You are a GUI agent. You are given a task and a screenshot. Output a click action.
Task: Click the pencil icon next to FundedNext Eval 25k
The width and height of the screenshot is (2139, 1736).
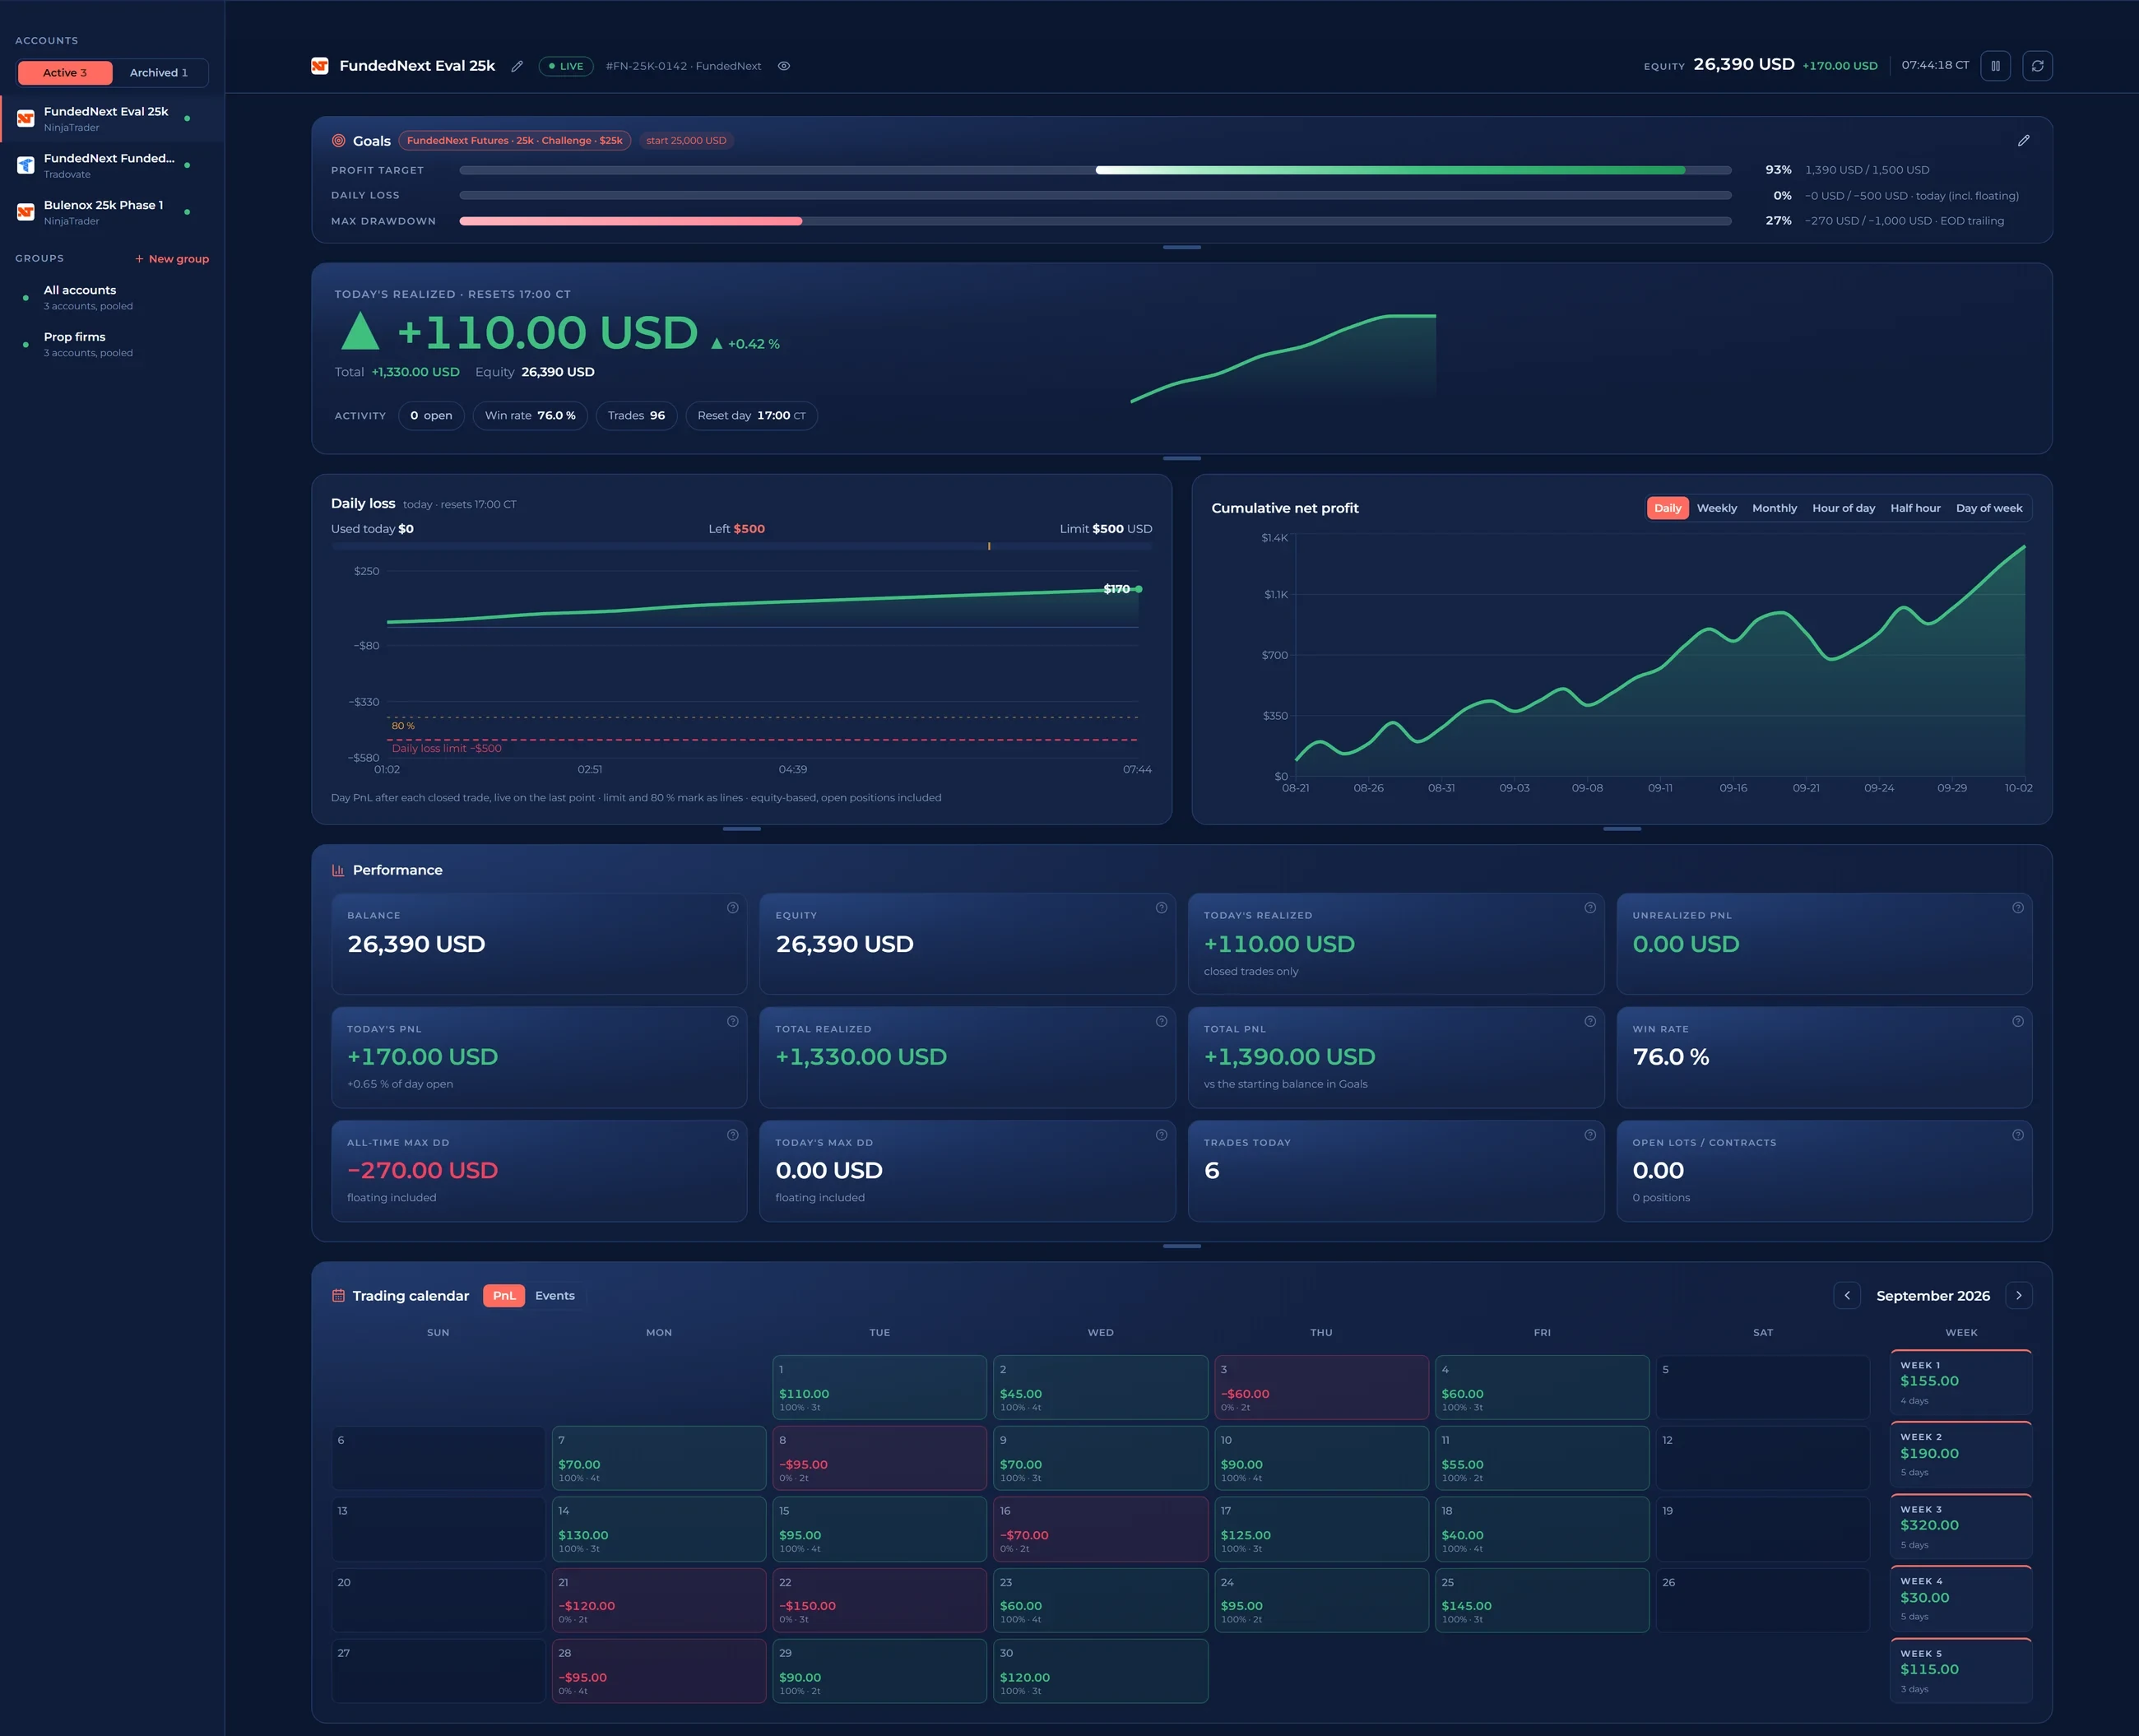pyautogui.click(x=517, y=66)
